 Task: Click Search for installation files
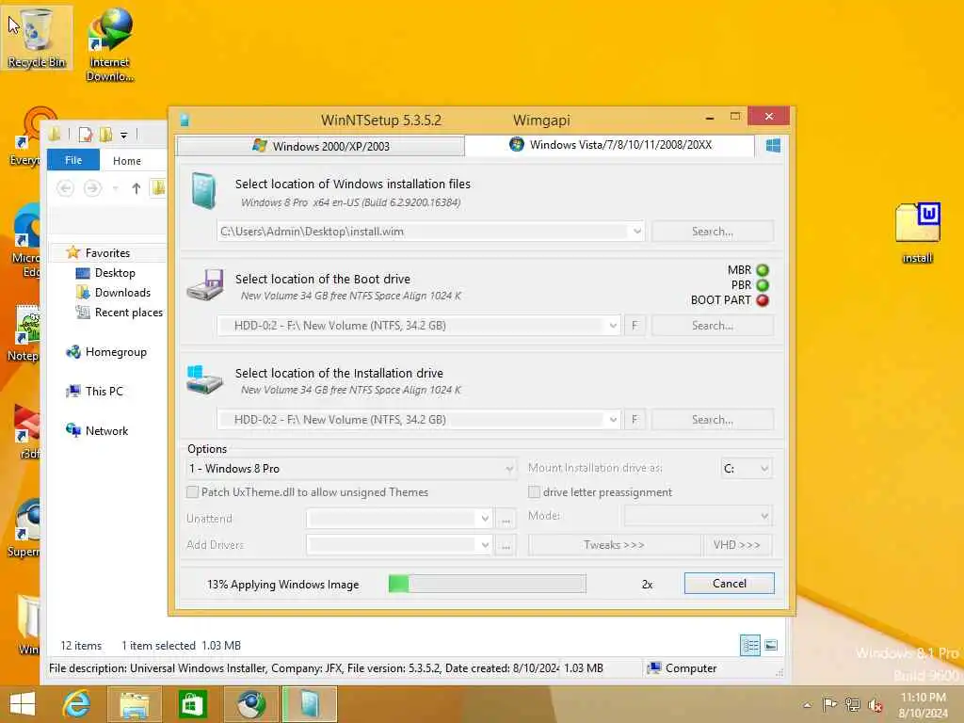click(x=712, y=232)
